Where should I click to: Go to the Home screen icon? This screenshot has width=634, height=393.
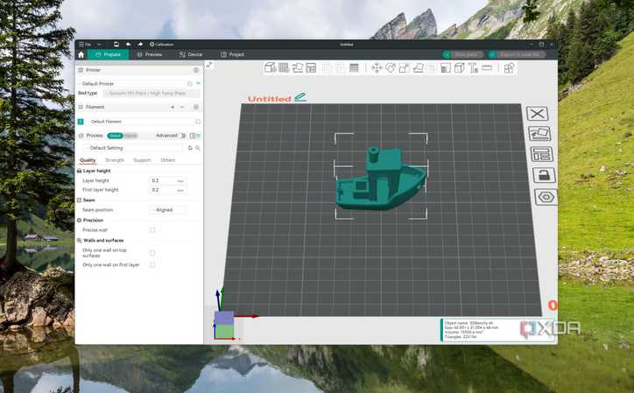pos(81,54)
